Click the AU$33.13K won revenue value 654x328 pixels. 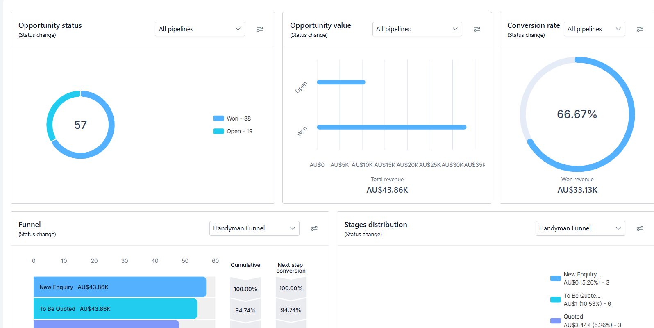coord(577,190)
